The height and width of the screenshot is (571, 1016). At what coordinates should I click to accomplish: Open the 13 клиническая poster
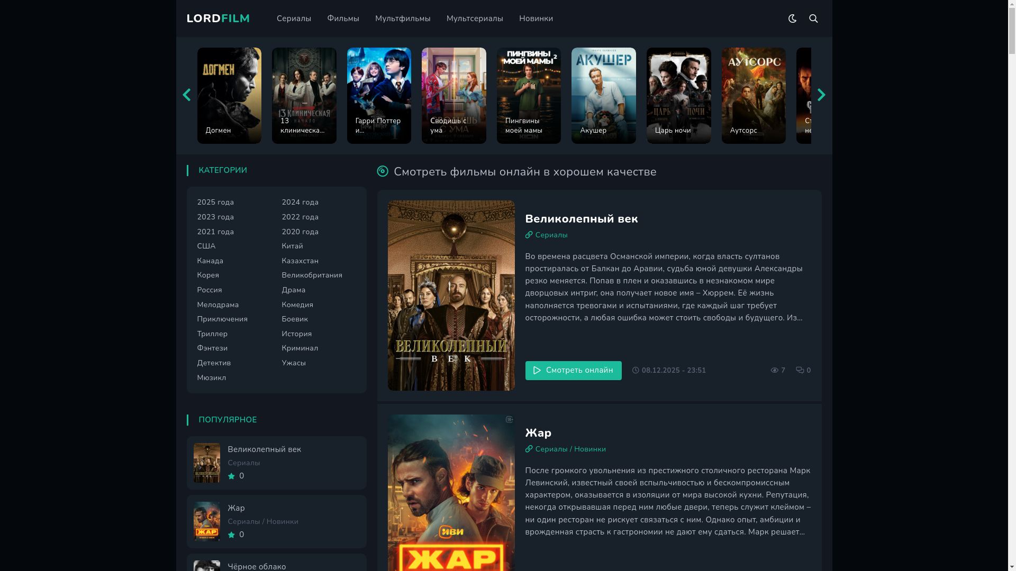tap(304, 96)
